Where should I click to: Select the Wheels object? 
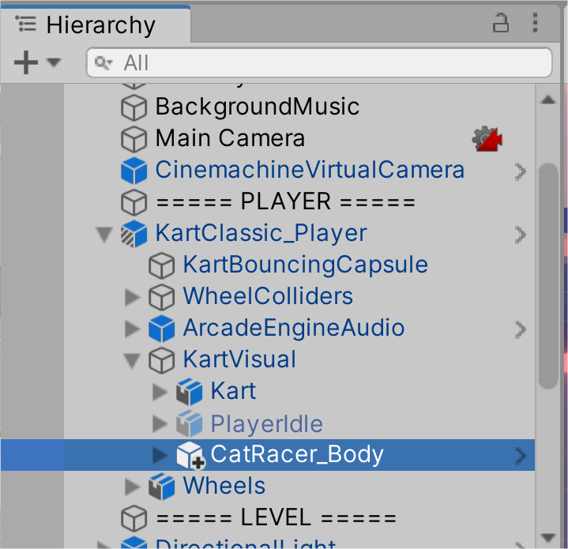224,486
